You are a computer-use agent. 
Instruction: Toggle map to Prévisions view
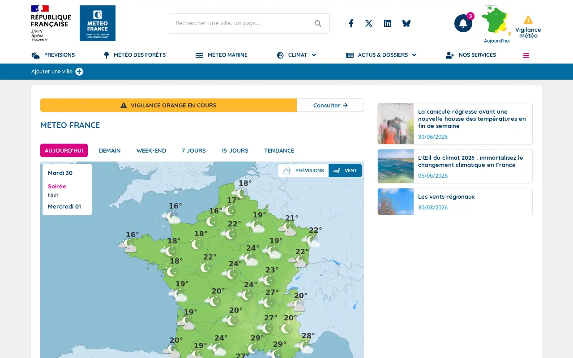[304, 170]
